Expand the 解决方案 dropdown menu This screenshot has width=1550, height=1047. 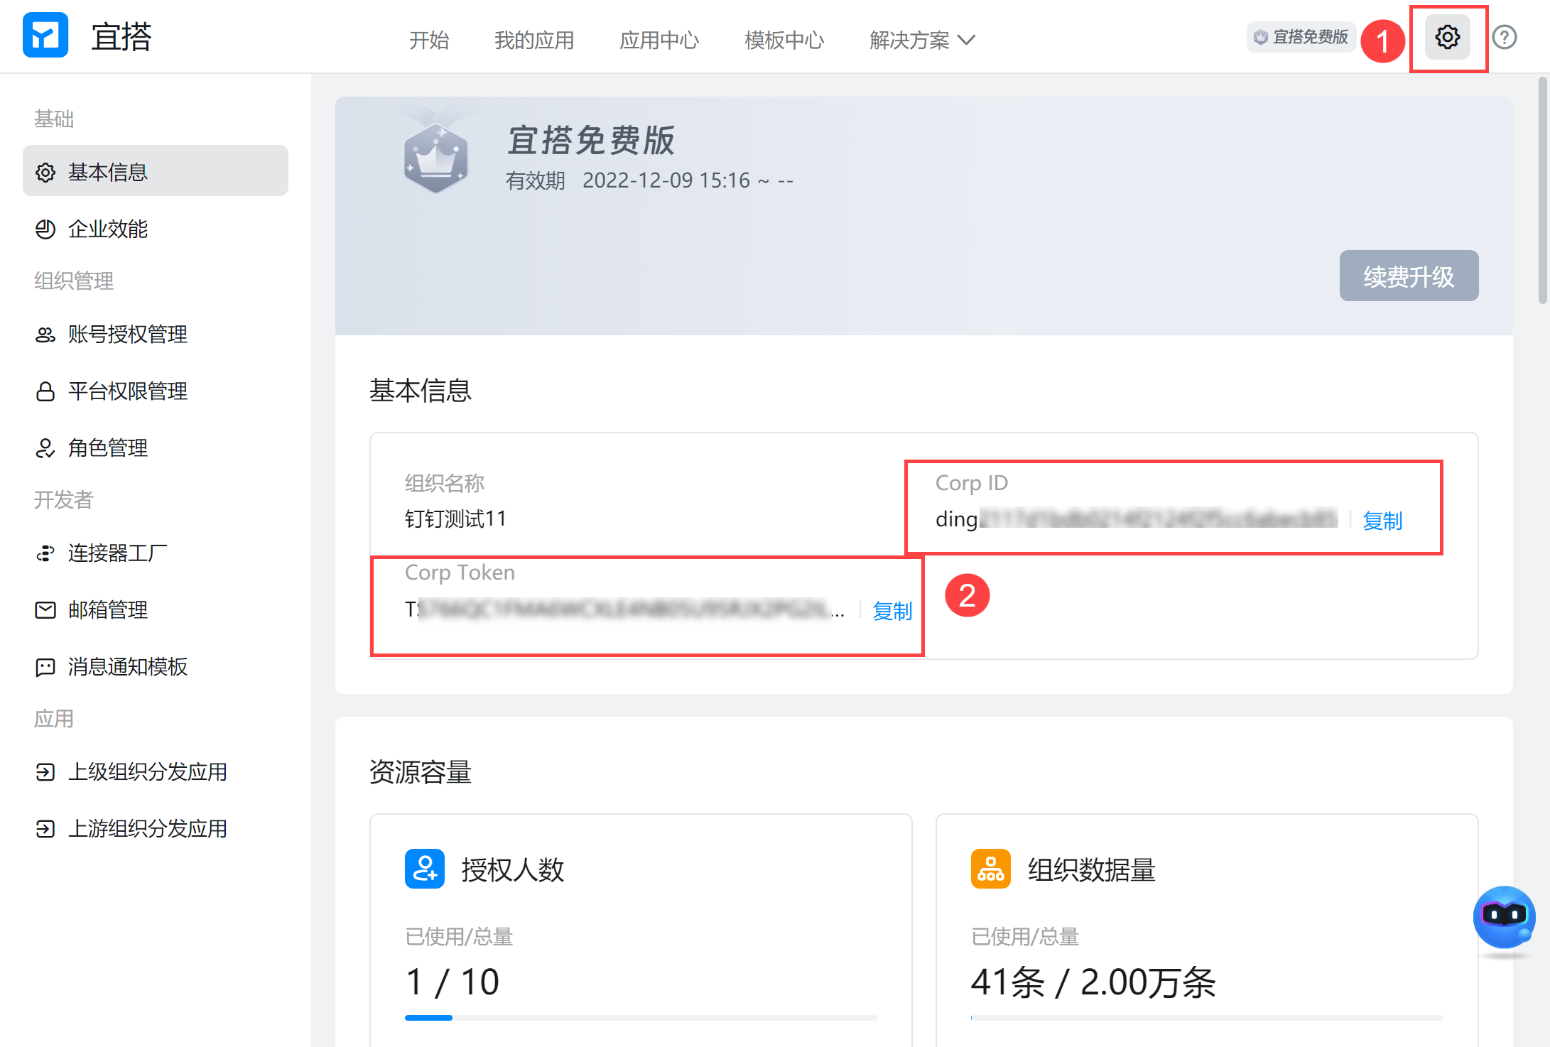click(921, 40)
